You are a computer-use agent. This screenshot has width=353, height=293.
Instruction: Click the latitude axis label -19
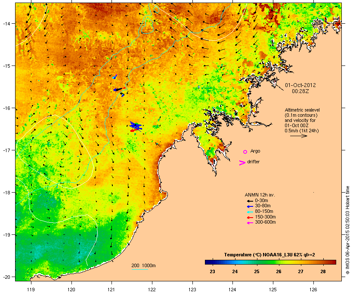[6, 235]
